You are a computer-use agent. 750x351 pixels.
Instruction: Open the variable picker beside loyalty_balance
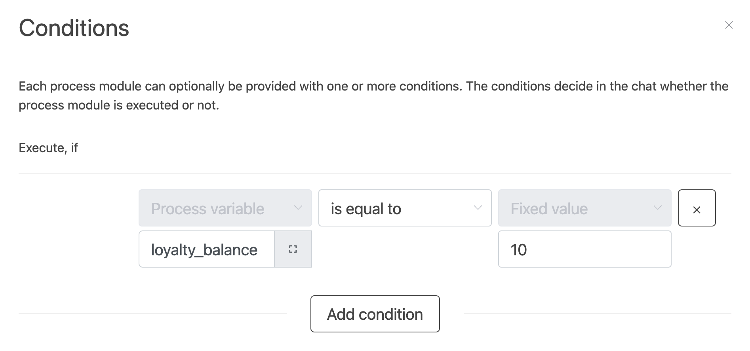pyautogui.click(x=293, y=249)
